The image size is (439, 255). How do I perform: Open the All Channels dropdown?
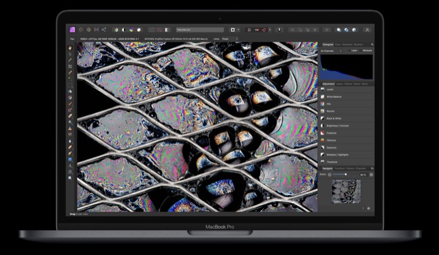pos(331,51)
